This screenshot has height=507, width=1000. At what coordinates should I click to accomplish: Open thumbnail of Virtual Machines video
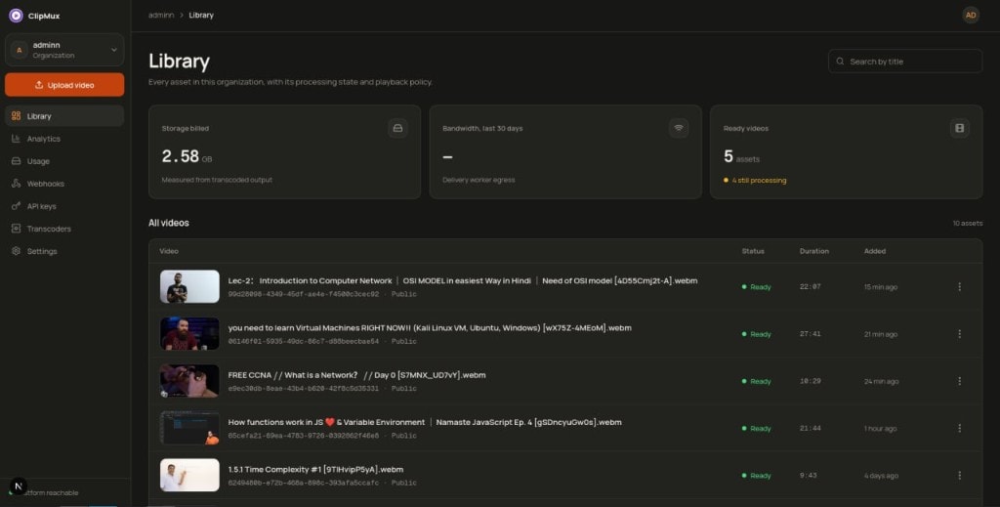point(189,333)
